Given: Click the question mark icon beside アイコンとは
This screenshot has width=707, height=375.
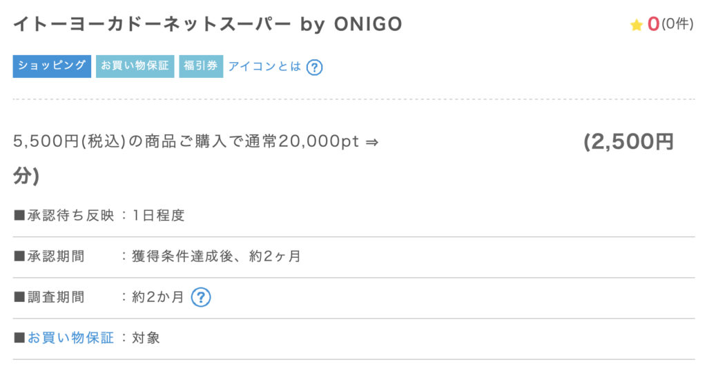Looking at the screenshot, I should pyautogui.click(x=314, y=68).
